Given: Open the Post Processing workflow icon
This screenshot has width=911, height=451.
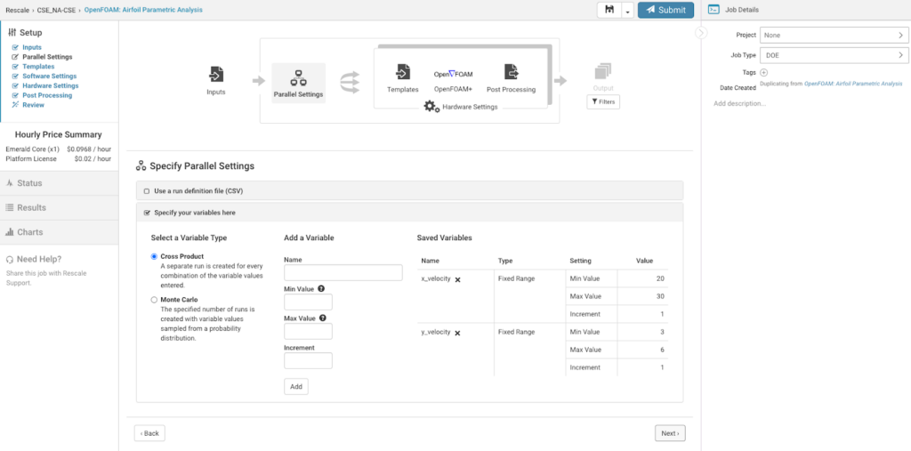Looking at the screenshot, I should [x=512, y=72].
